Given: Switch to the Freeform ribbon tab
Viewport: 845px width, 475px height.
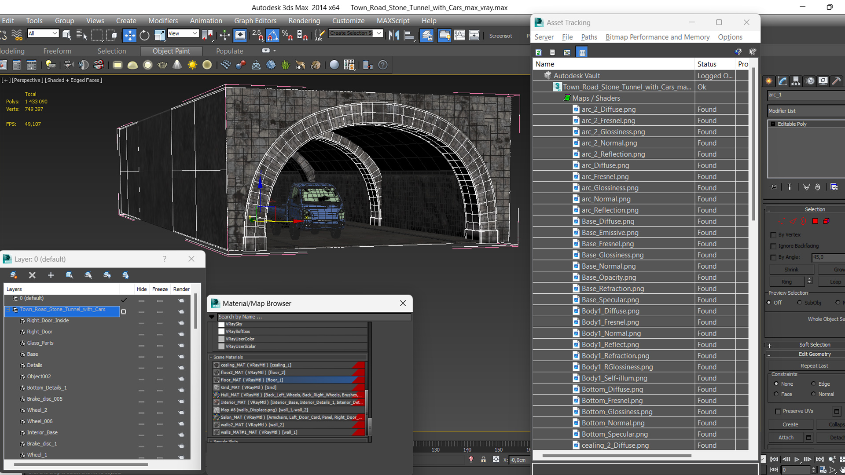Looking at the screenshot, I should click(57, 51).
